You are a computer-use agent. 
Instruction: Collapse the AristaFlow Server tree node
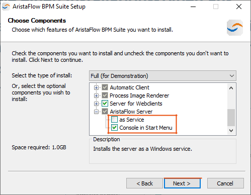point(96,112)
